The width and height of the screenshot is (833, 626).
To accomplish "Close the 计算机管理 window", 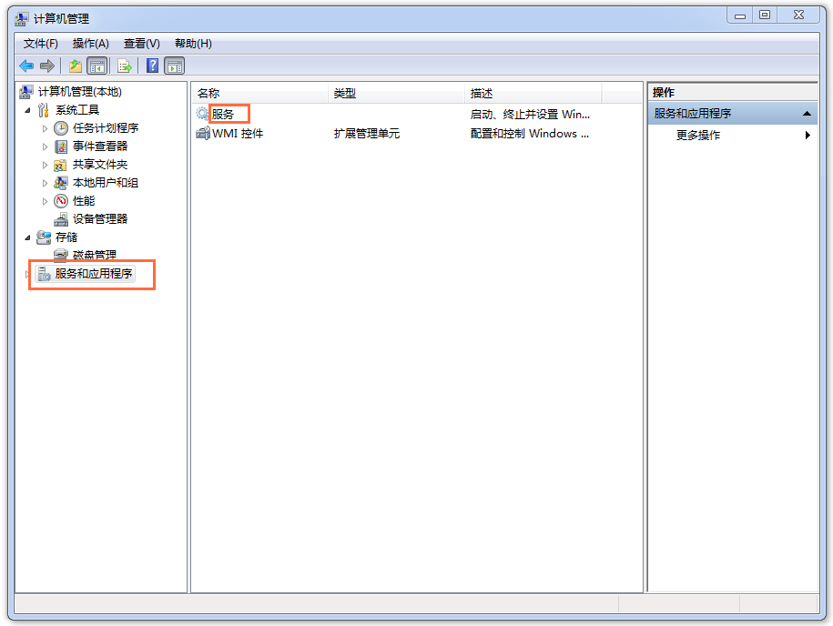I will pos(798,15).
